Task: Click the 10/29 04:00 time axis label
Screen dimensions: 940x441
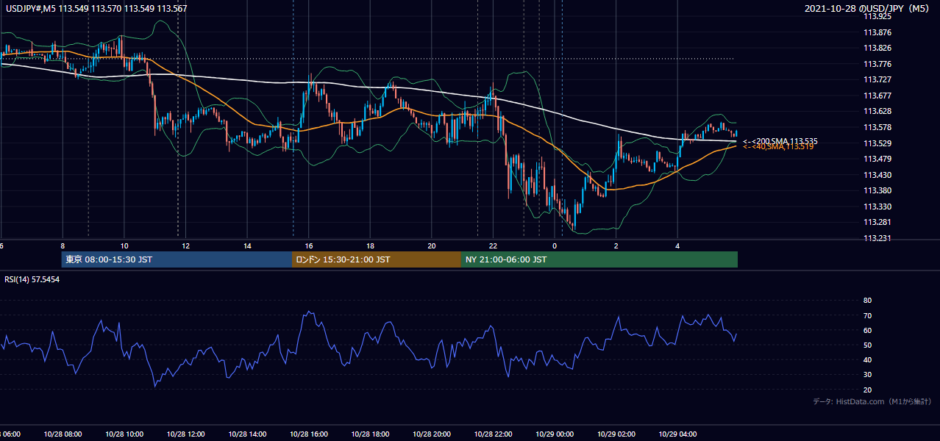Action: pos(677,434)
